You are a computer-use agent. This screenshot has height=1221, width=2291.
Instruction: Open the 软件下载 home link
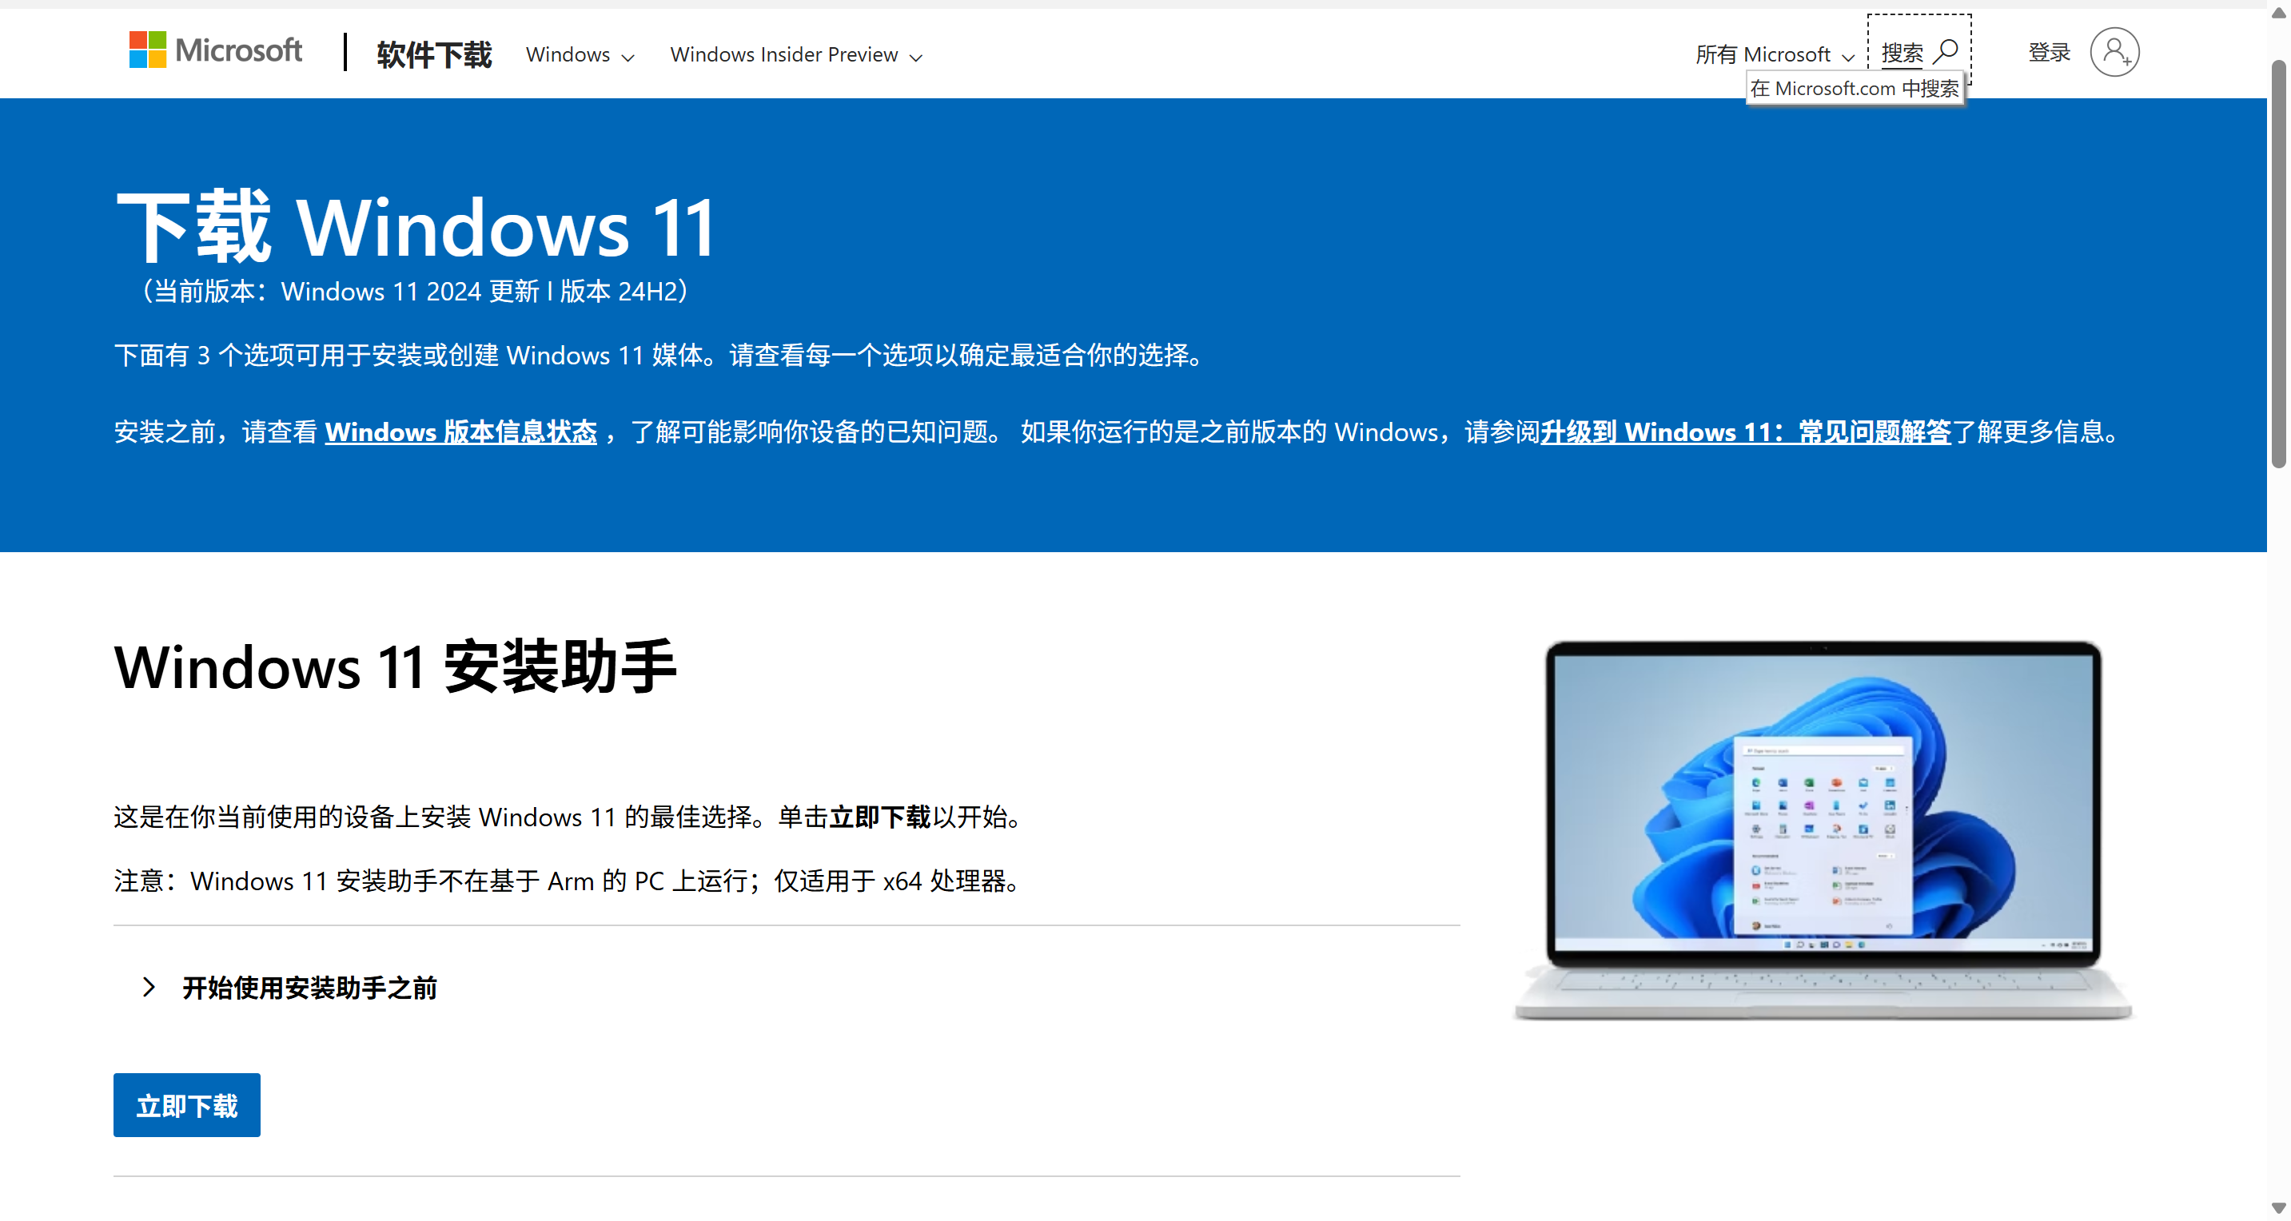(x=433, y=54)
